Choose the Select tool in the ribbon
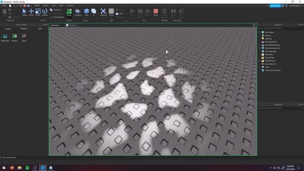 [24, 12]
